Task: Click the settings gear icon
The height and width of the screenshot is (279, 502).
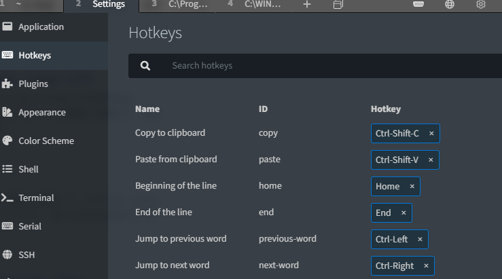Action: (x=481, y=5)
